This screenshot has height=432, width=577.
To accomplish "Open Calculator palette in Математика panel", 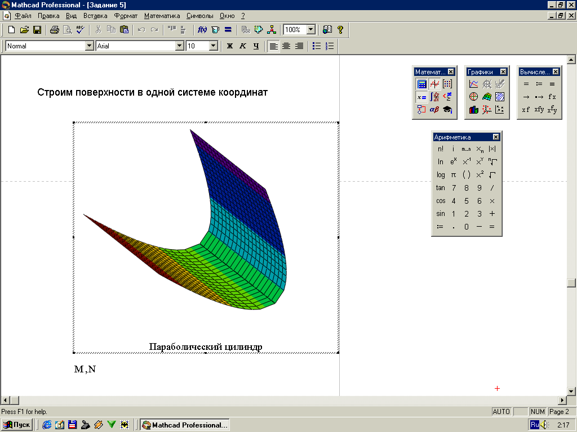I will (421, 84).
